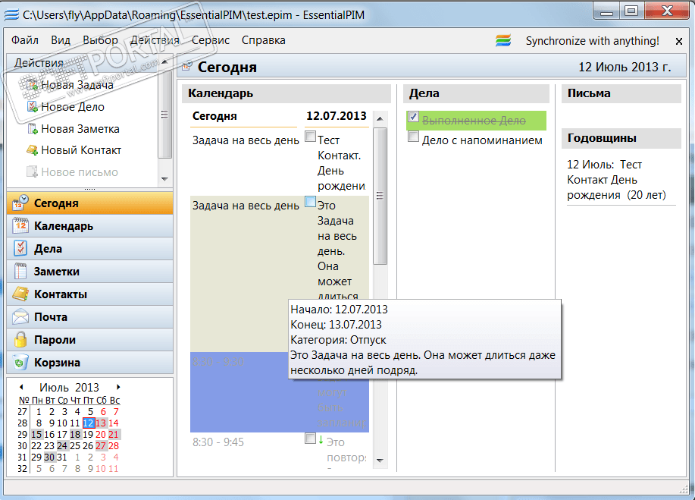Click the green recurrence arrow icon
The image size is (695, 500).
321,440
